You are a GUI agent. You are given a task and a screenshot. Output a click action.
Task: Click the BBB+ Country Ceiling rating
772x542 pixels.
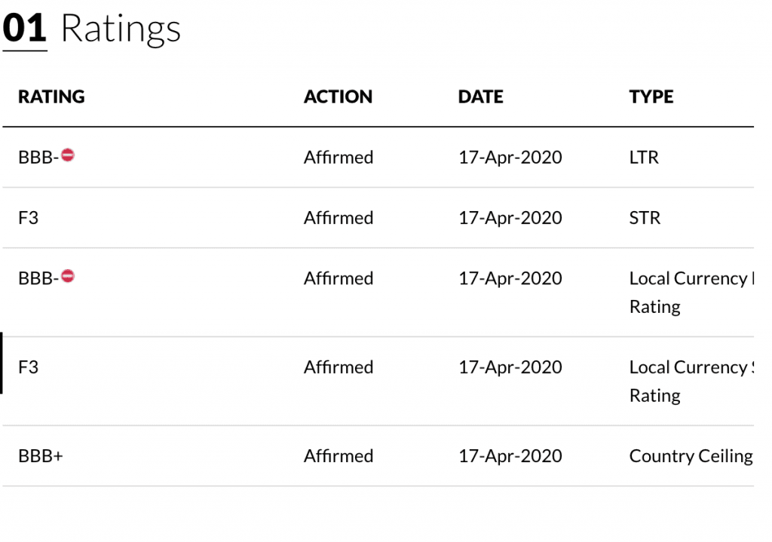(41, 456)
